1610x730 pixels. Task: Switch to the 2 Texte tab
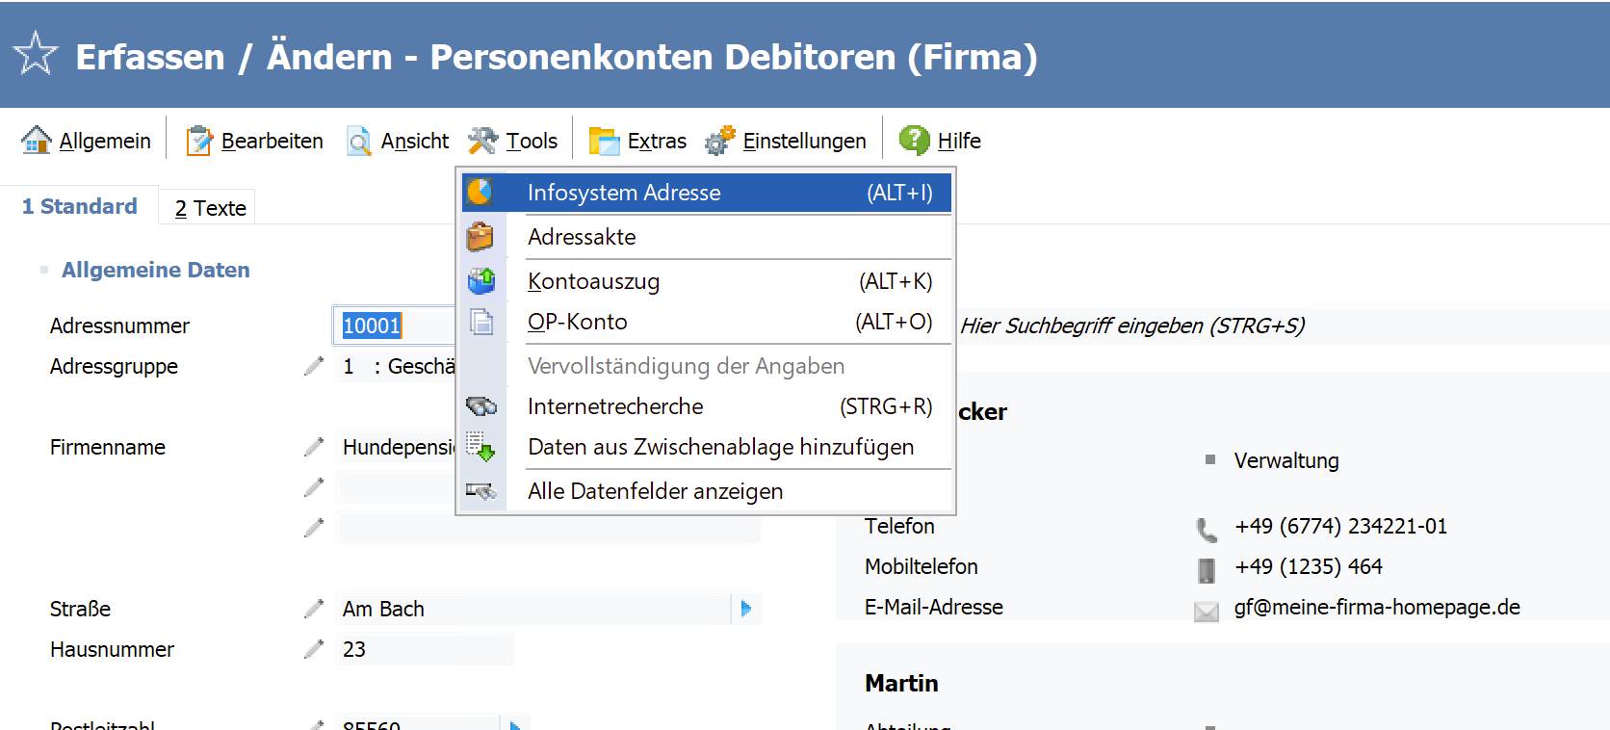pyautogui.click(x=211, y=208)
